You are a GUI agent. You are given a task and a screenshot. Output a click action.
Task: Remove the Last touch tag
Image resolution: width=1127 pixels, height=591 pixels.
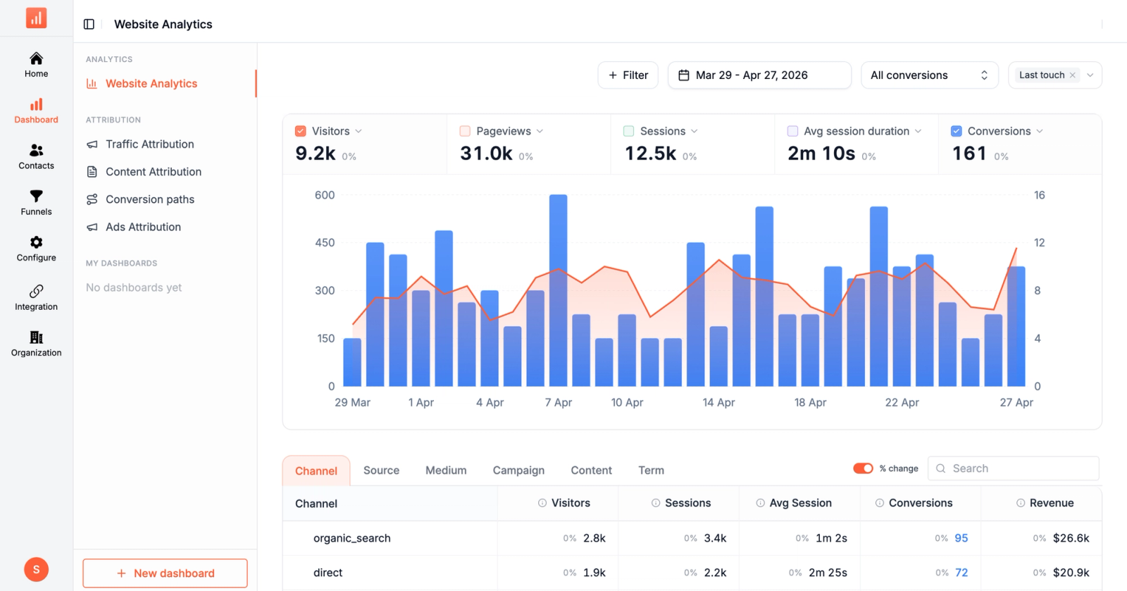pyautogui.click(x=1073, y=75)
